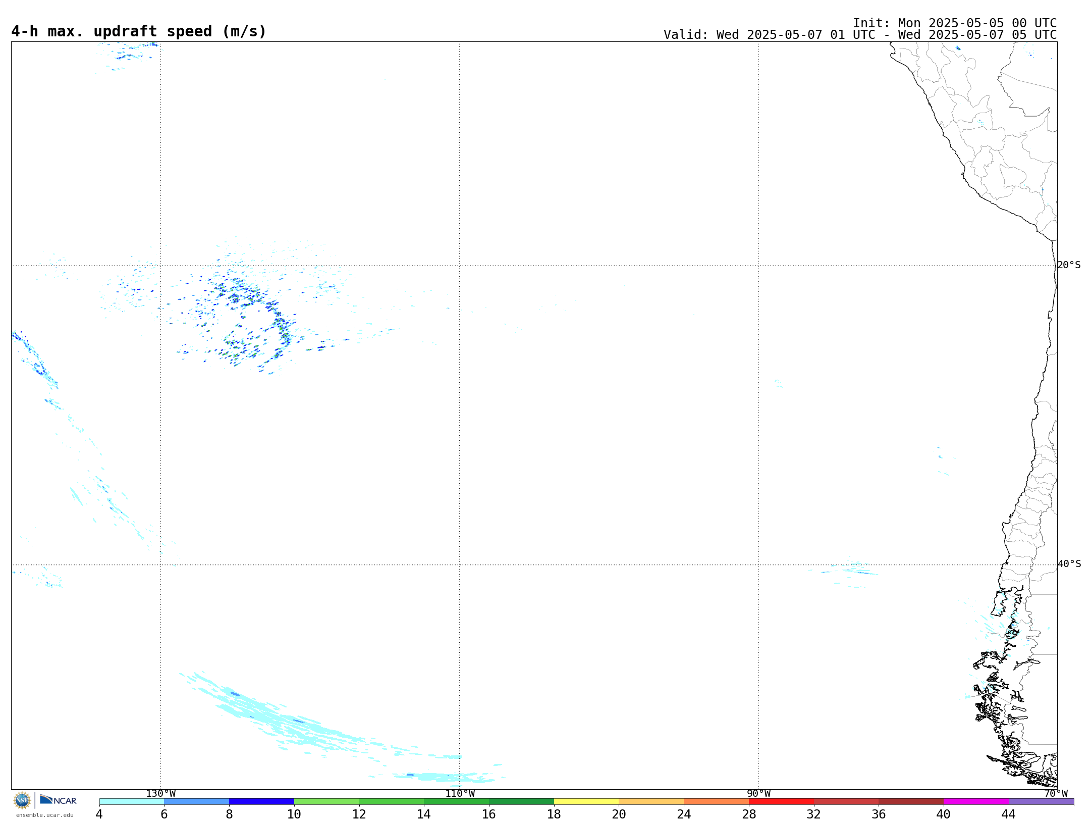Pick the muted red 32–36 m/s swatch
1090x821 pixels.
point(846,802)
